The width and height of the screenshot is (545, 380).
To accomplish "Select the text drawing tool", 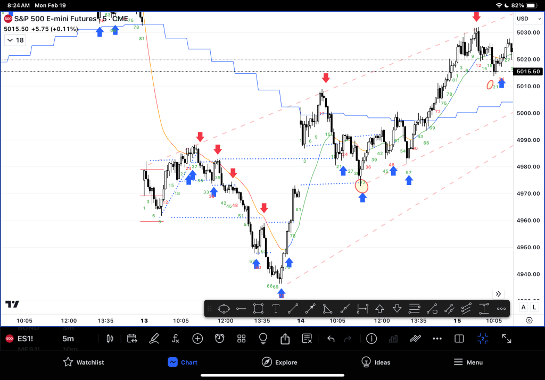I will pos(276,308).
